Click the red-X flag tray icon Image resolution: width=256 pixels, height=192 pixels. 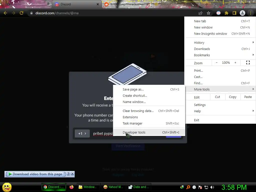(200, 187)
